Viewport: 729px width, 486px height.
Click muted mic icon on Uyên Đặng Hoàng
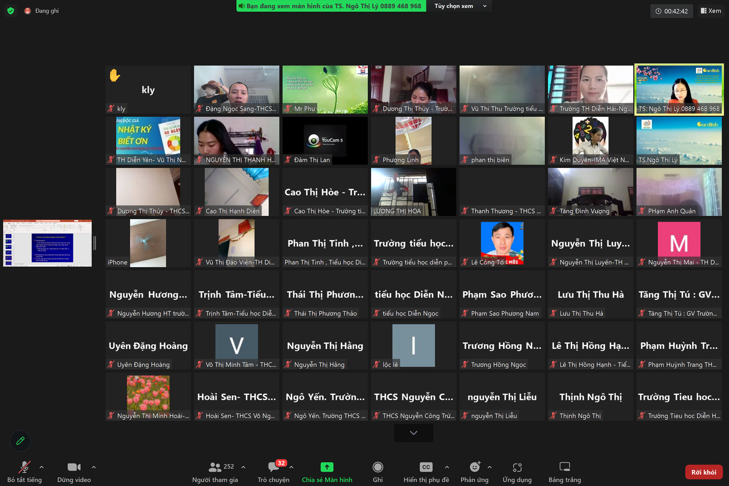click(111, 365)
